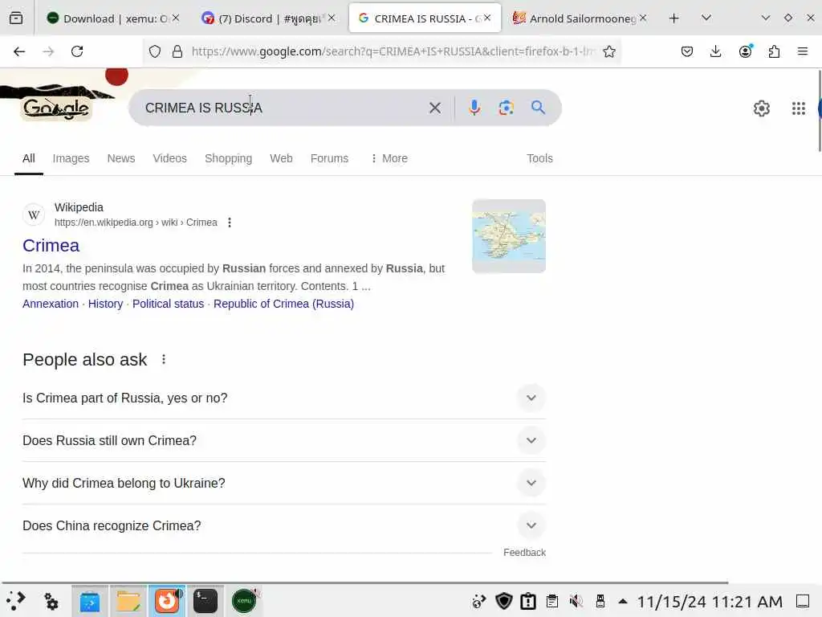Switch to the News results tab

click(121, 158)
